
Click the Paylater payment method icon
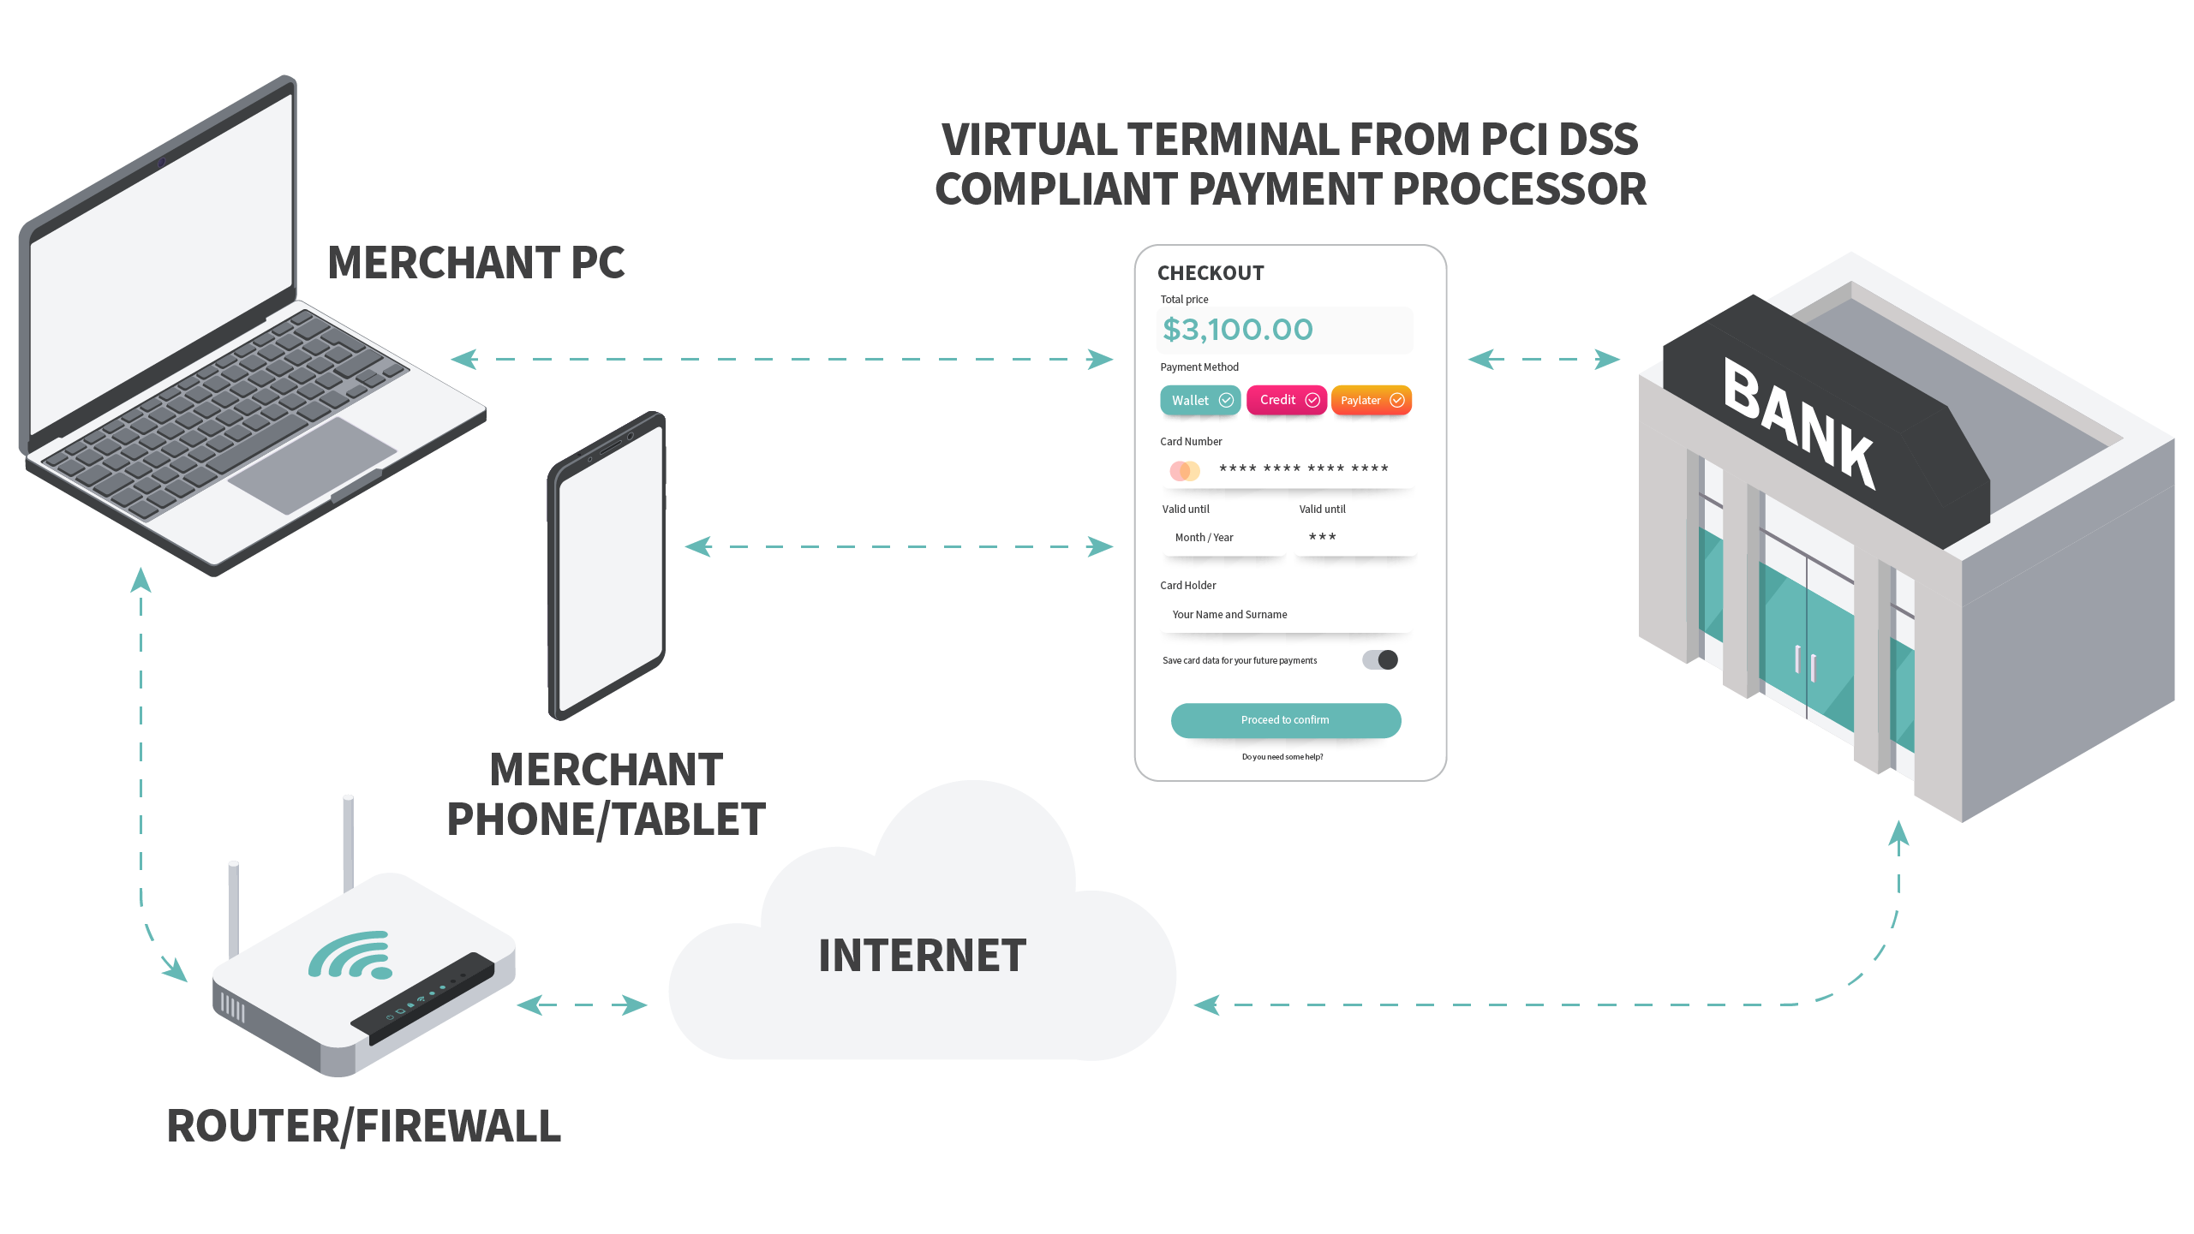tap(1368, 399)
